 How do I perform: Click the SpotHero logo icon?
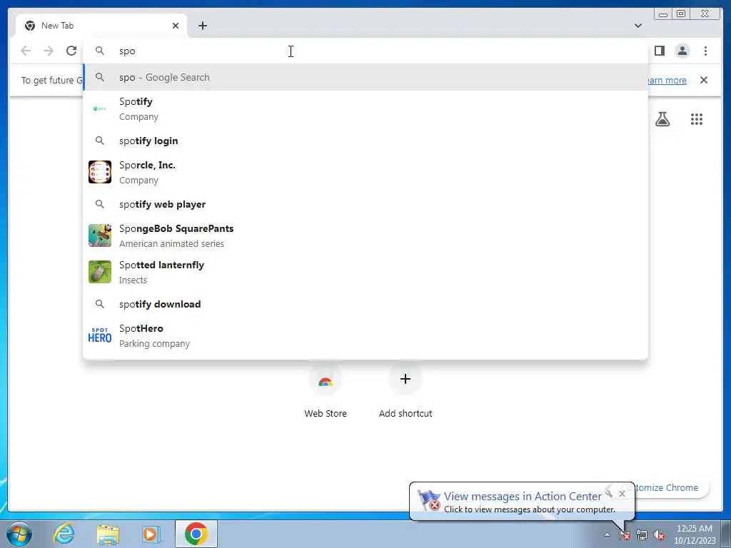tap(100, 335)
